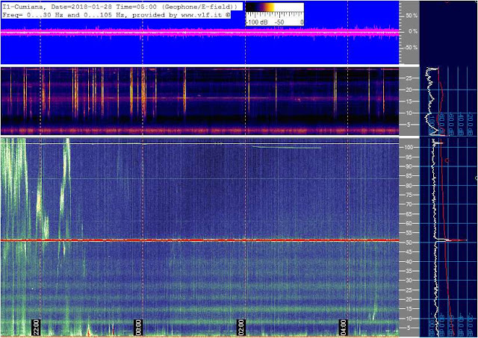
Task: Click the 50 % amplitude axis label
Action: click(412, 16)
